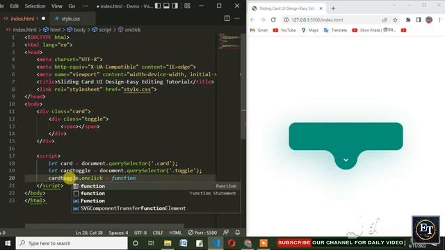Screen dimensions: 445x250
Task: Open the View menu
Action: [57, 6]
